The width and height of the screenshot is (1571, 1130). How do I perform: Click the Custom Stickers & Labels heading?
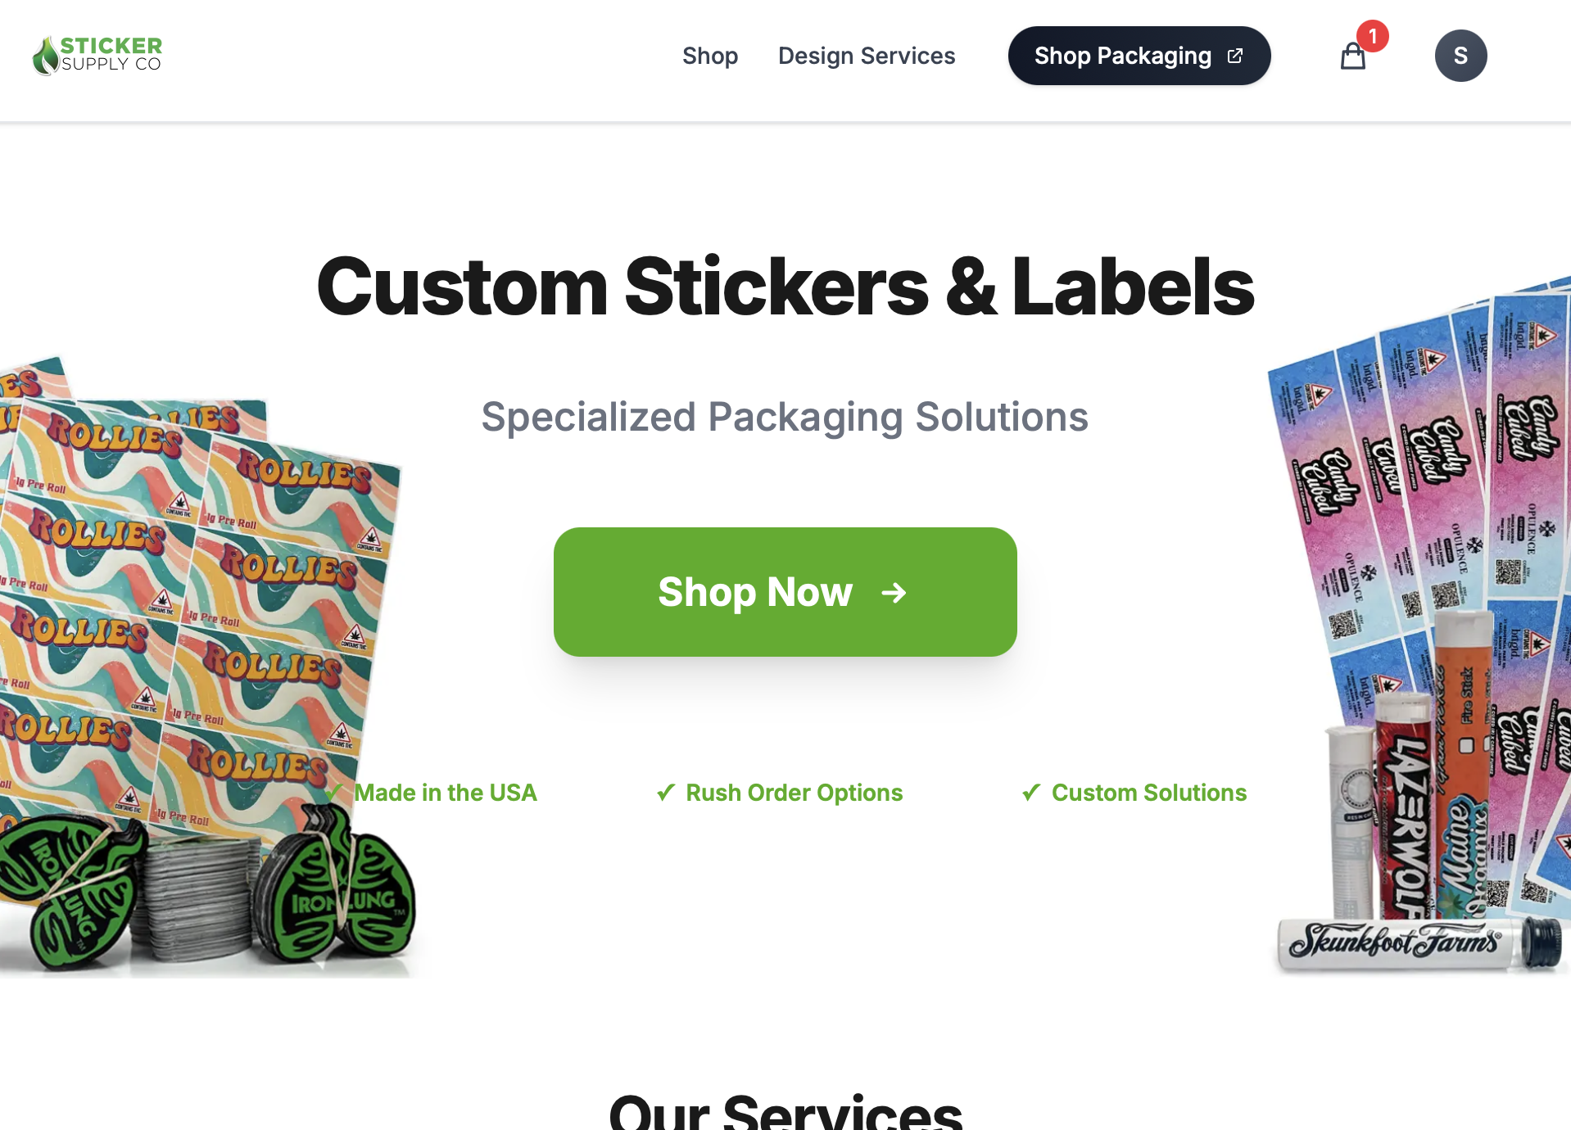click(x=785, y=286)
